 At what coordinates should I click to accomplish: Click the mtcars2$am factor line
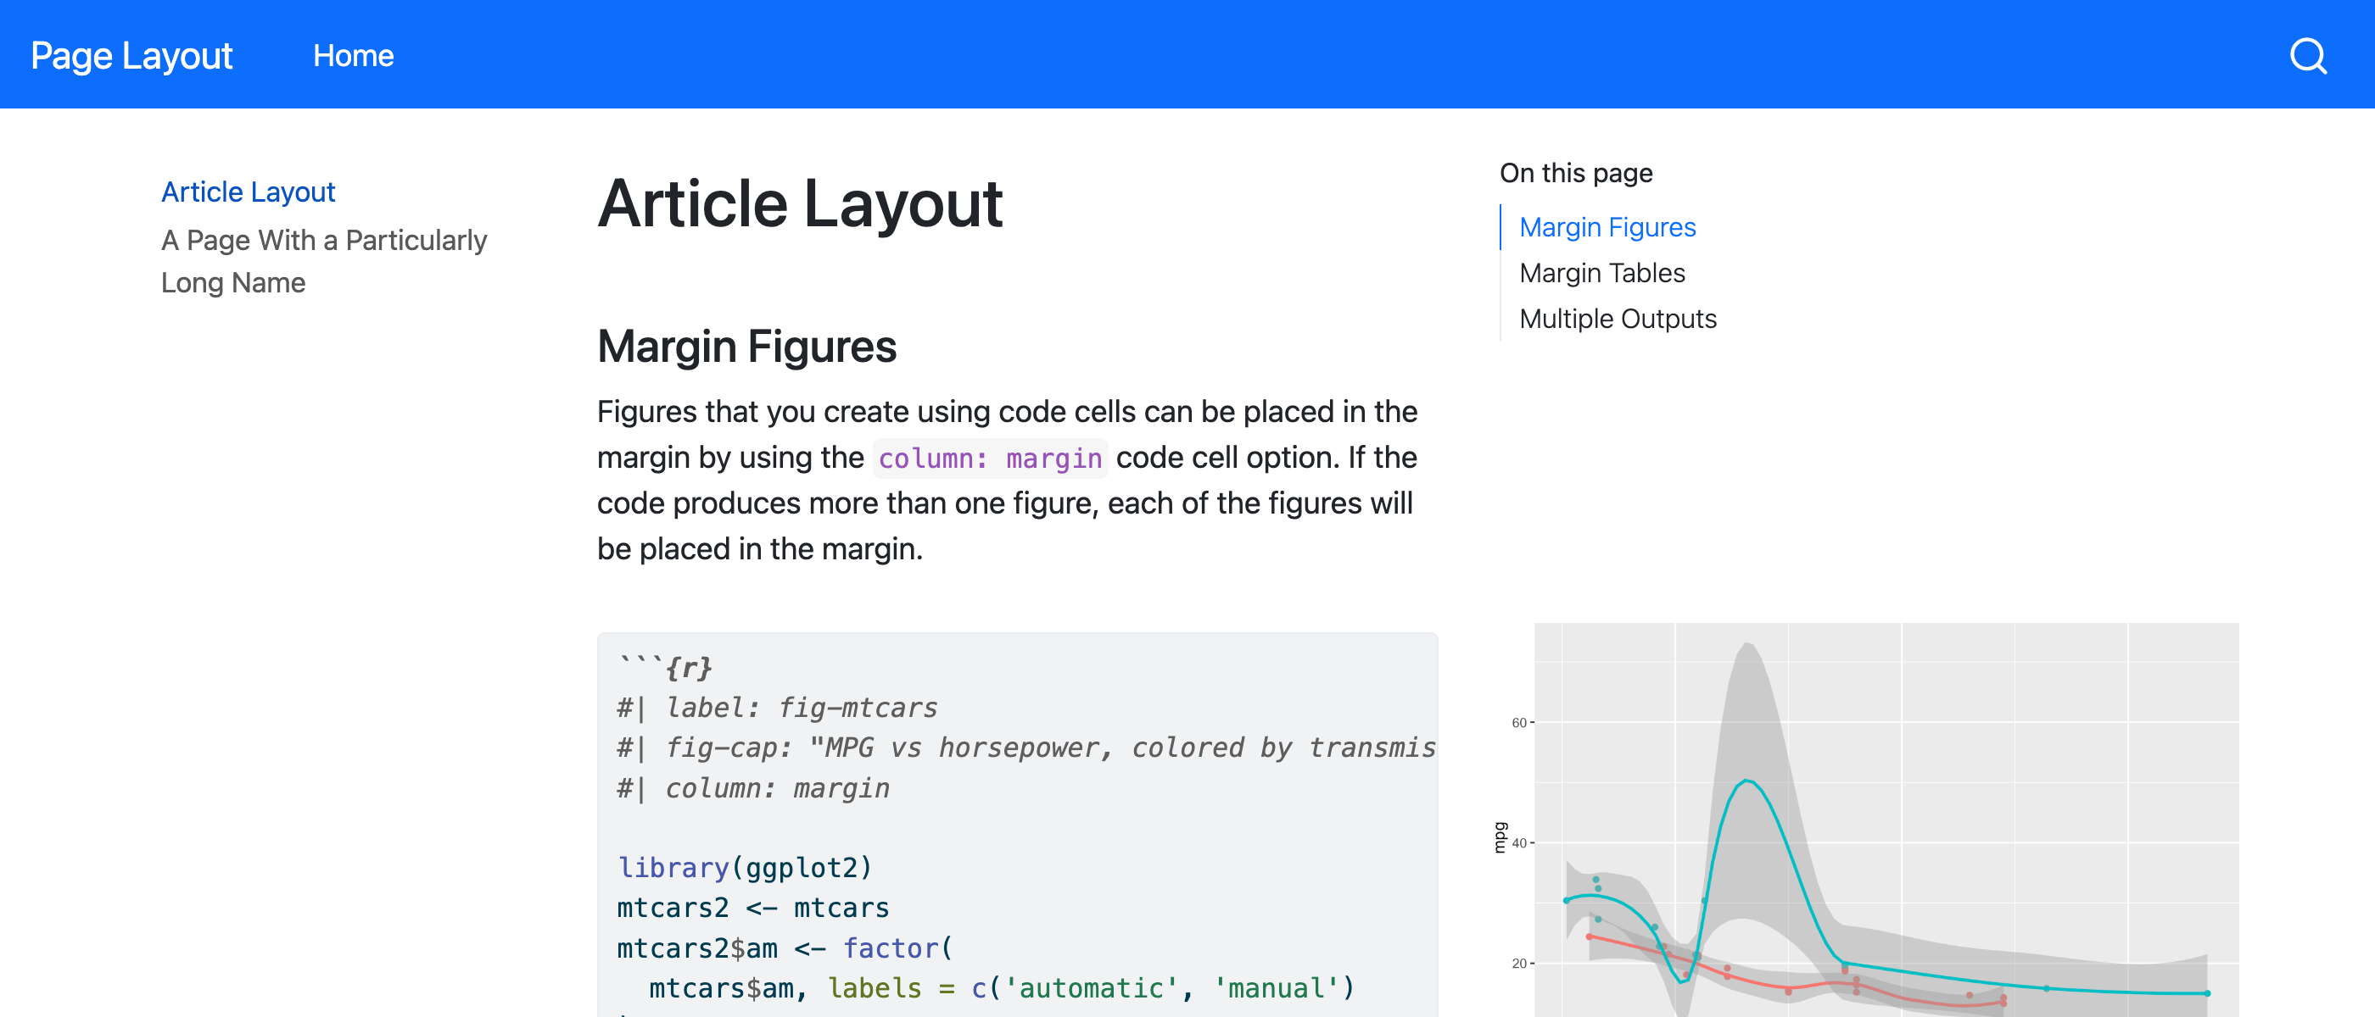pyautogui.click(x=784, y=947)
